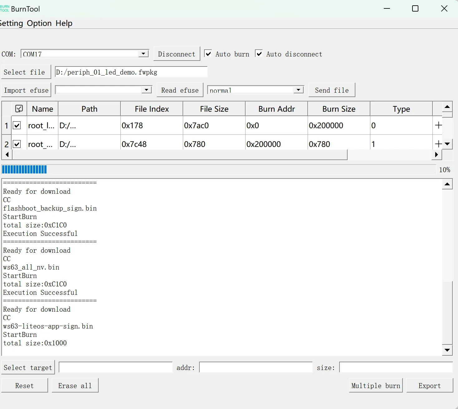Viewport: 458px width, 409px height.
Task: Uncheck row 2 root_... file checkbox
Action: pos(17,144)
